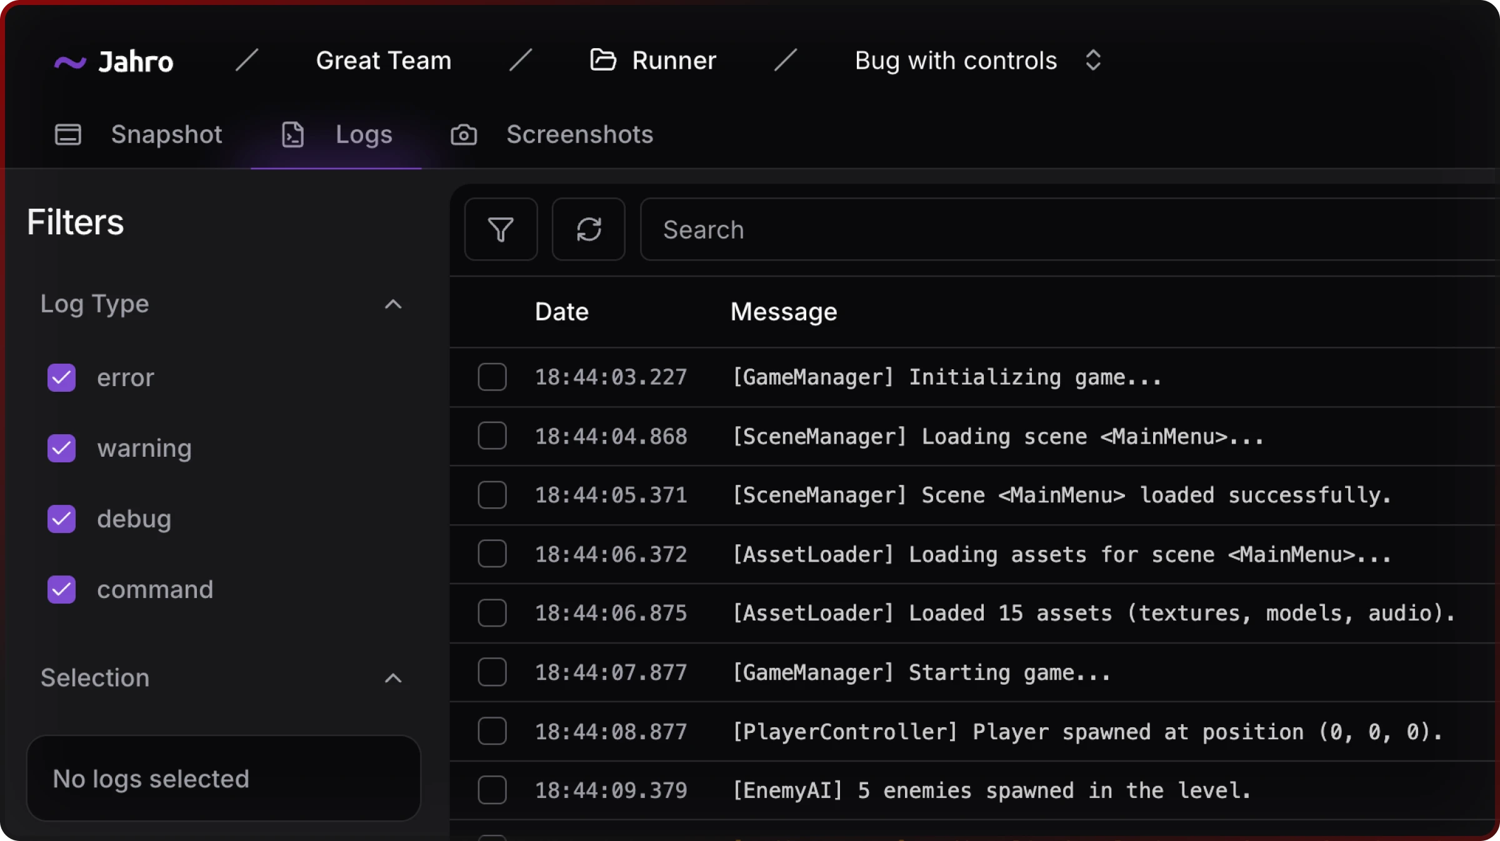Image resolution: width=1500 pixels, height=841 pixels.
Task: Open the Bug with controls dropdown
Action: click(x=955, y=60)
